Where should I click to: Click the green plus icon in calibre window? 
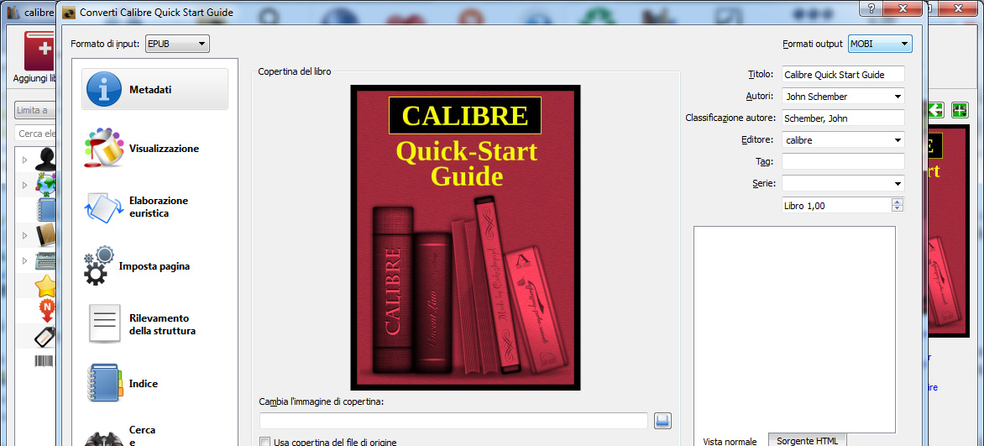tap(960, 110)
